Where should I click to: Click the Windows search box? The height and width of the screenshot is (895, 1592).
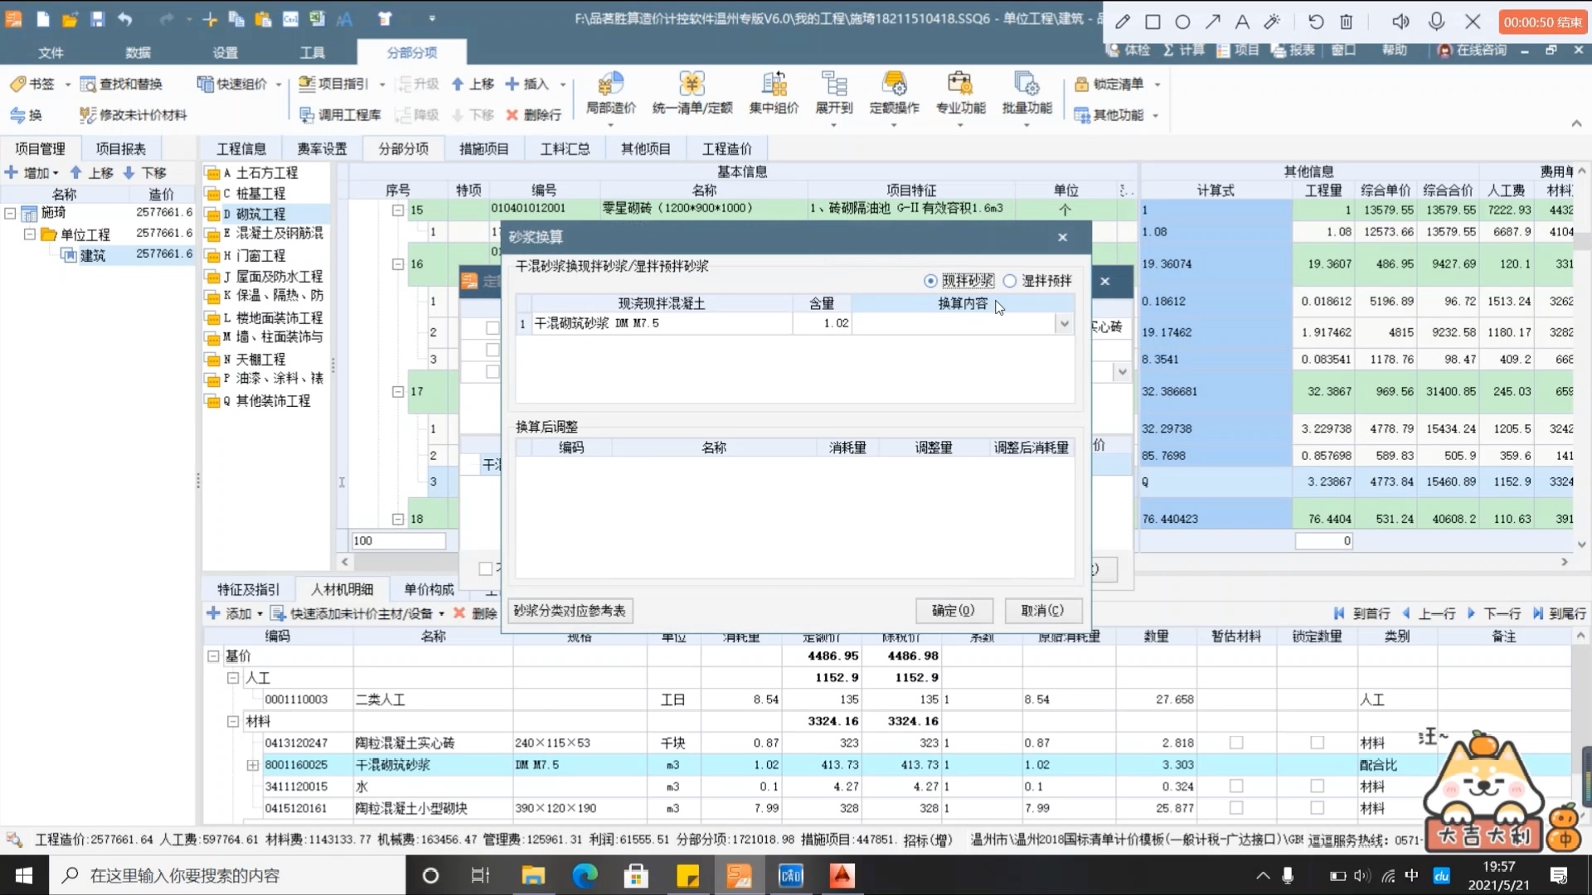[x=227, y=875]
